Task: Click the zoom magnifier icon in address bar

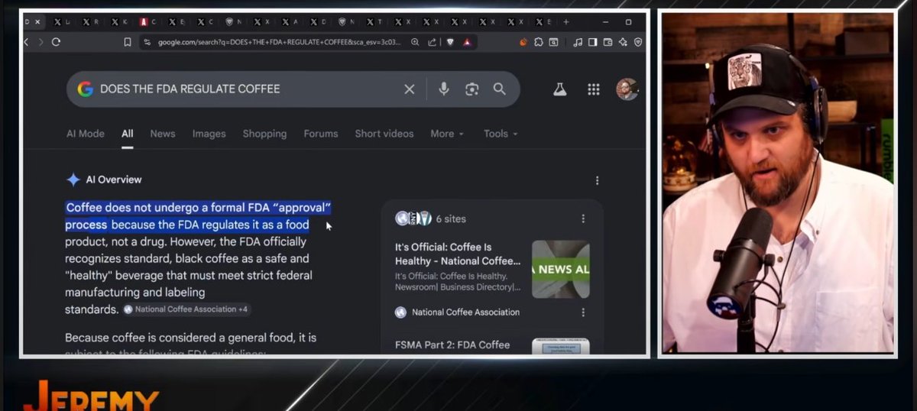Action: tap(415, 42)
